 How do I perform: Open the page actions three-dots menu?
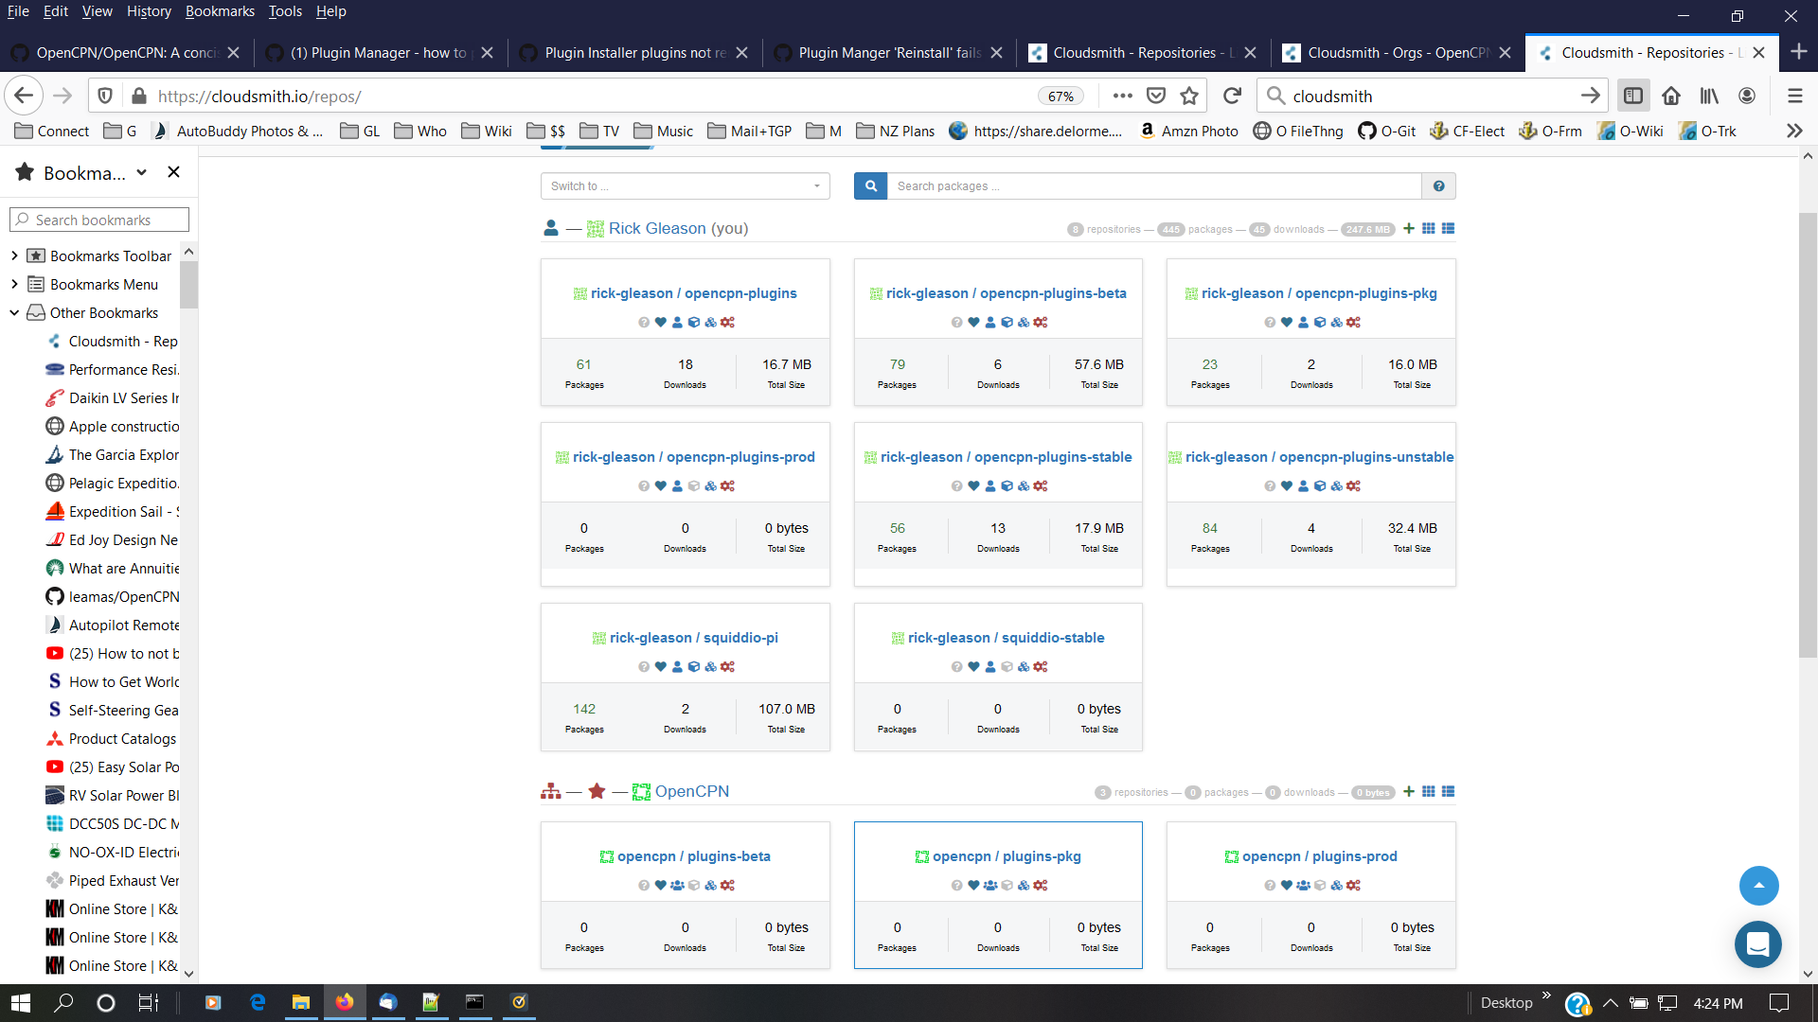(1123, 96)
